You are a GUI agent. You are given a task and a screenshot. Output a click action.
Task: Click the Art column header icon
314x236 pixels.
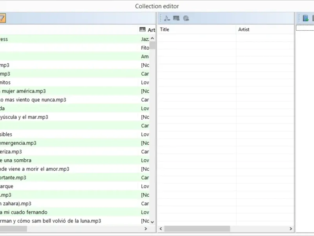click(142, 29)
